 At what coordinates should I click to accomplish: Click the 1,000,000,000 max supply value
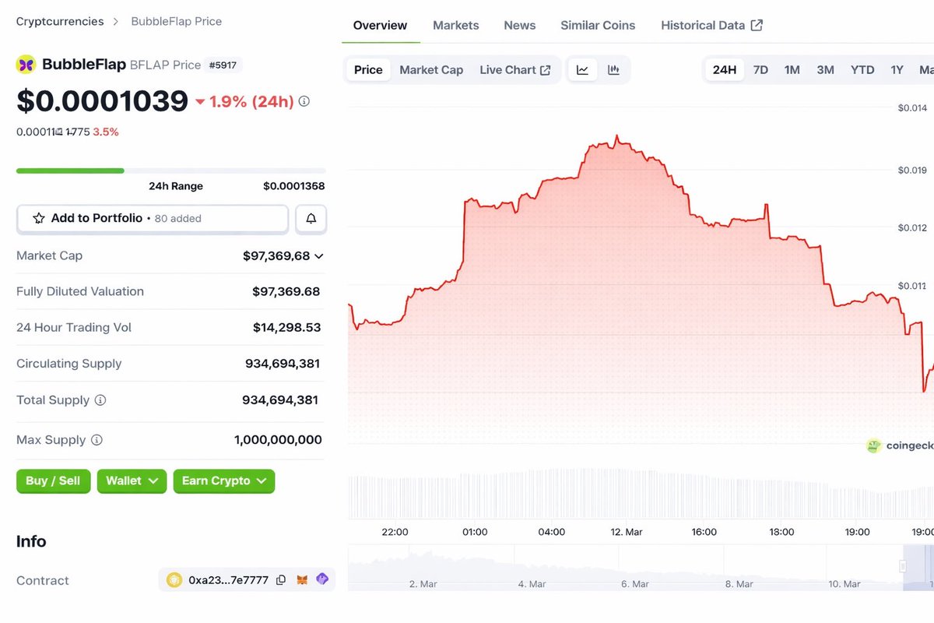pos(278,440)
